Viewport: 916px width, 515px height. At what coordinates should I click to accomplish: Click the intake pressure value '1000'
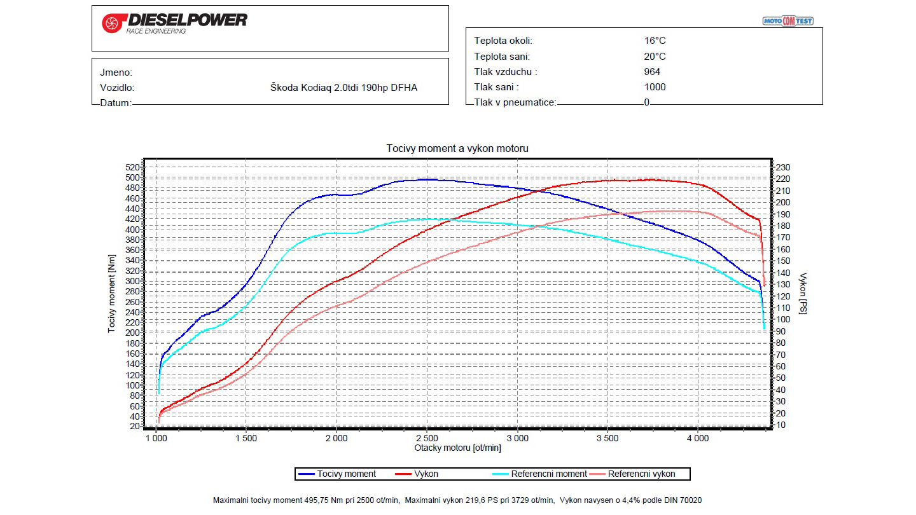point(655,87)
